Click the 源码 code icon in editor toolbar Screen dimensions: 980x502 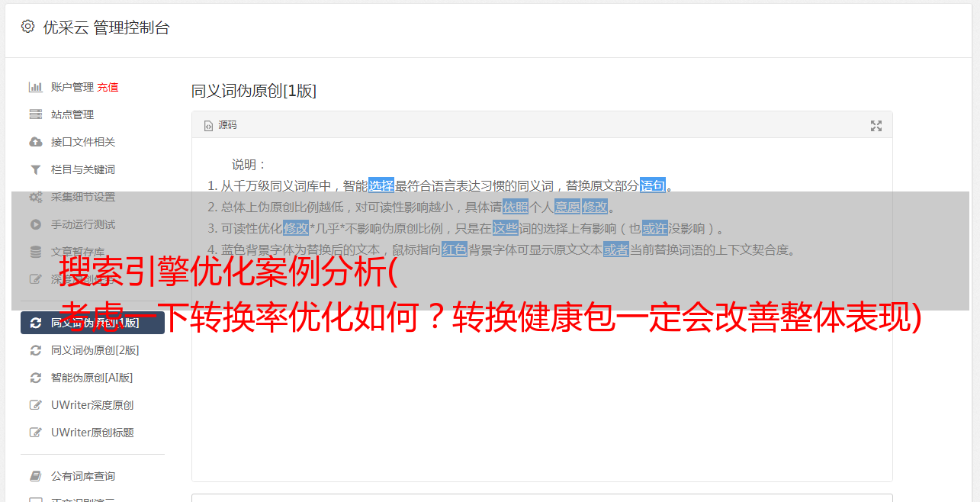pos(208,125)
